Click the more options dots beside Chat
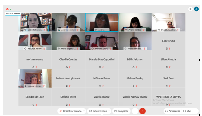 click(196, 111)
